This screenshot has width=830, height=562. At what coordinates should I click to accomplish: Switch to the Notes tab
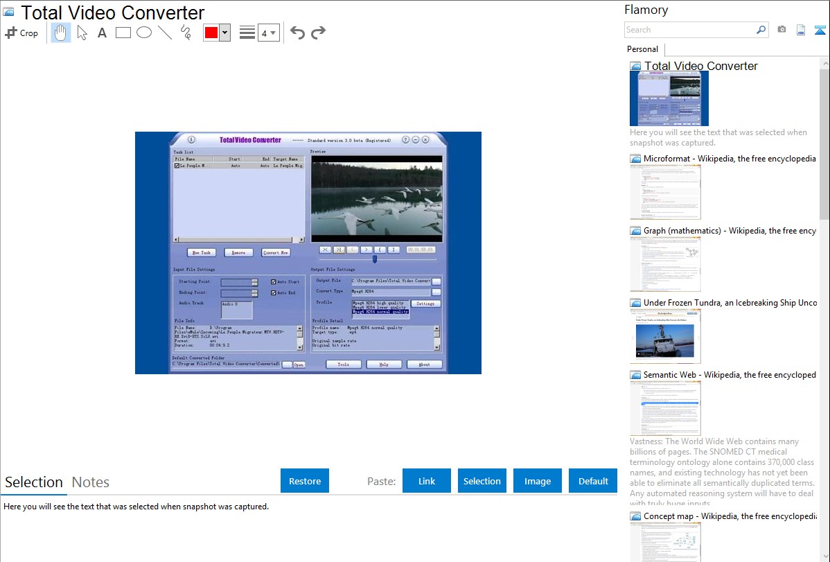(91, 482)
